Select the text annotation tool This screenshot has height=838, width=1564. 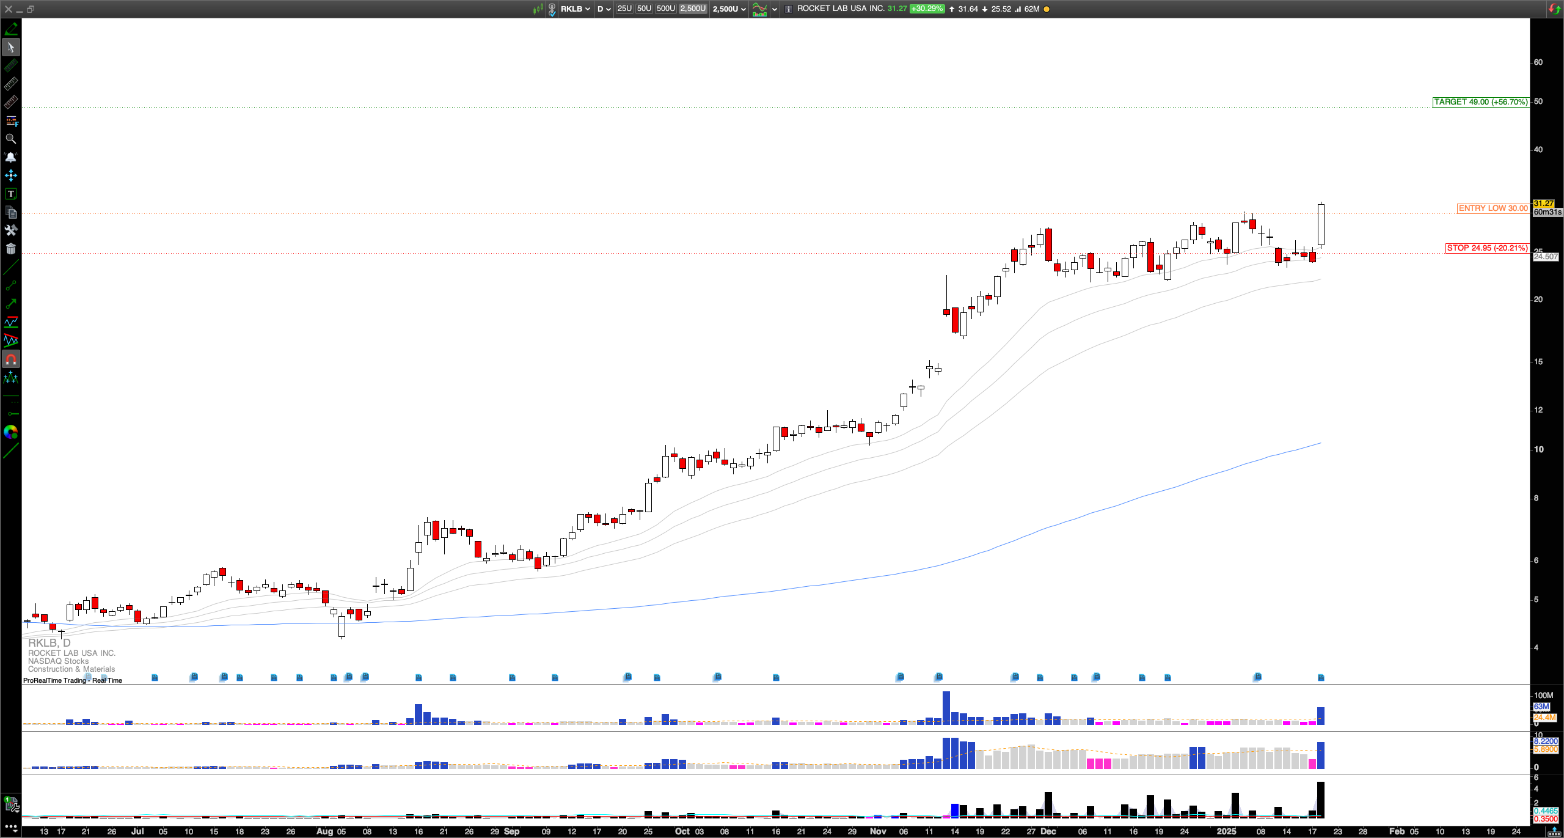(11, 194)
